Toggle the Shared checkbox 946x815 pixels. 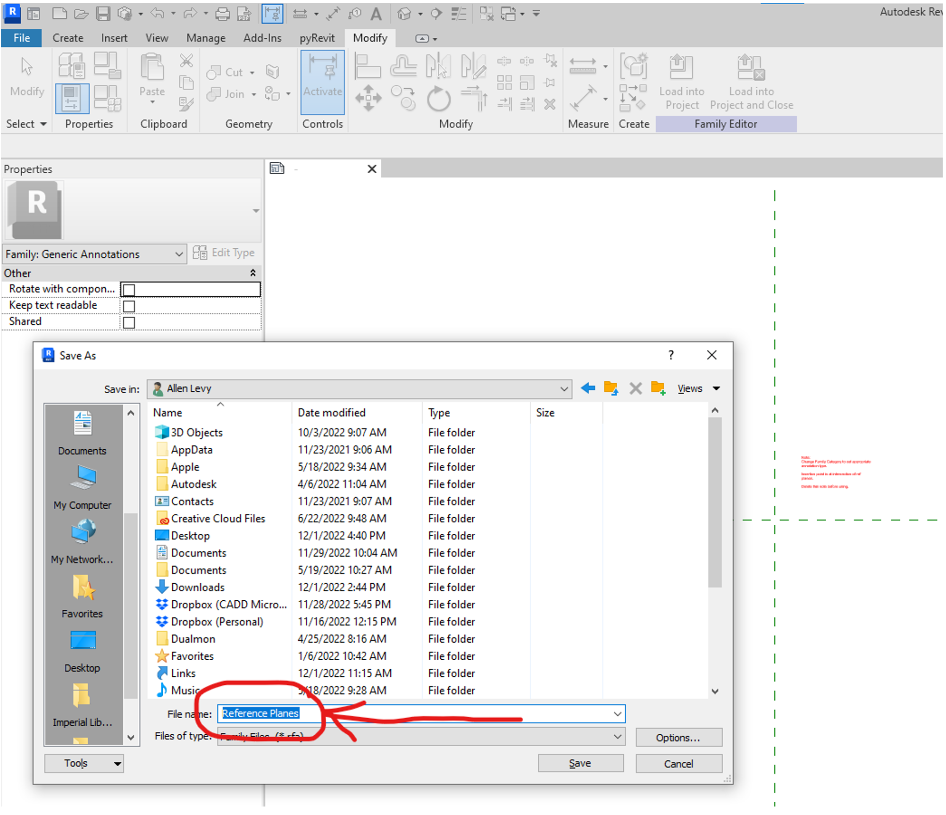point(129,323)
